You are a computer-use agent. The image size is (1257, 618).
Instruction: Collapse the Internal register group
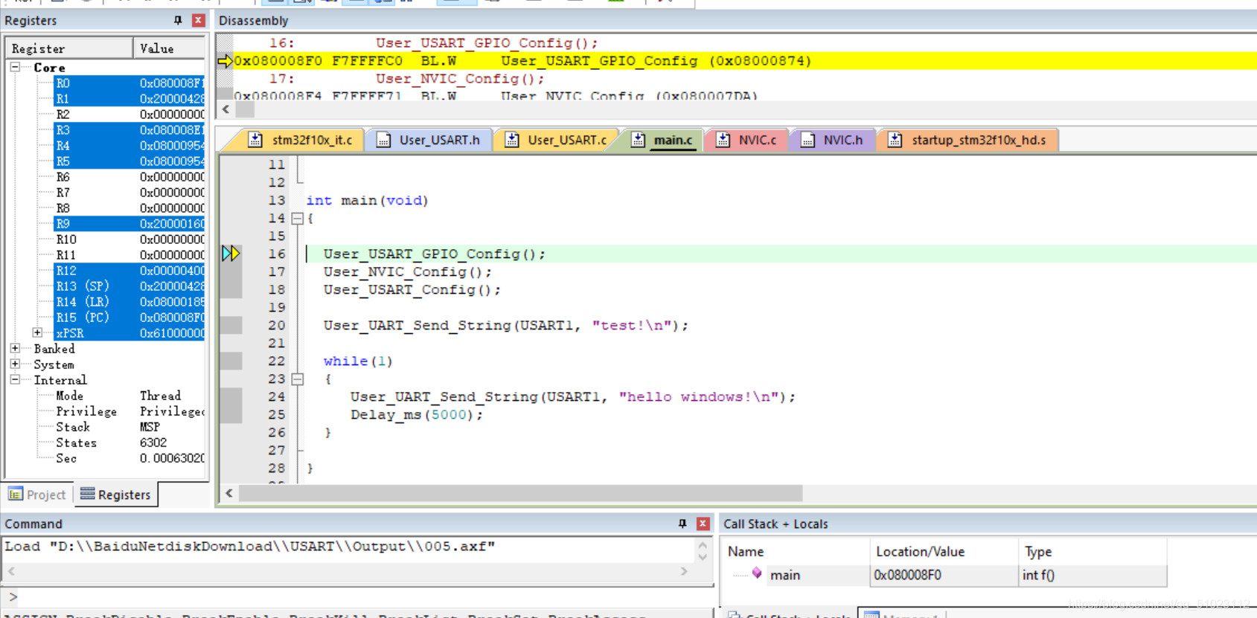coord(15,379)
